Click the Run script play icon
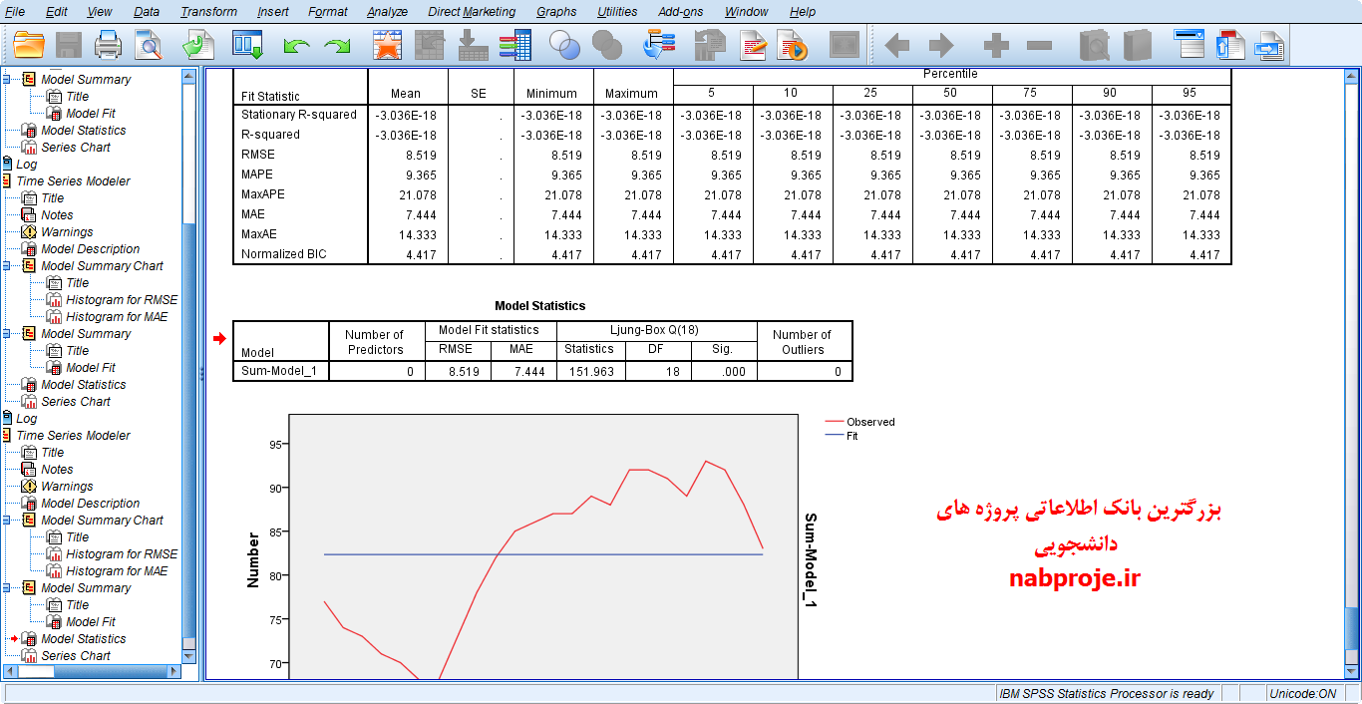This screenshot has width=1362, height=704. pyautogui.click(x=795, y=45)
